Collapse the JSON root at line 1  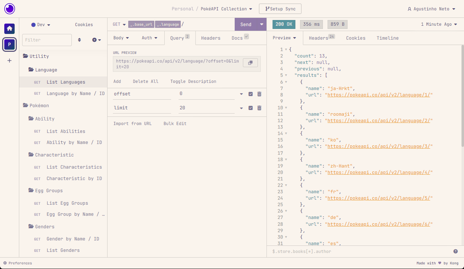tap(286, 50)
